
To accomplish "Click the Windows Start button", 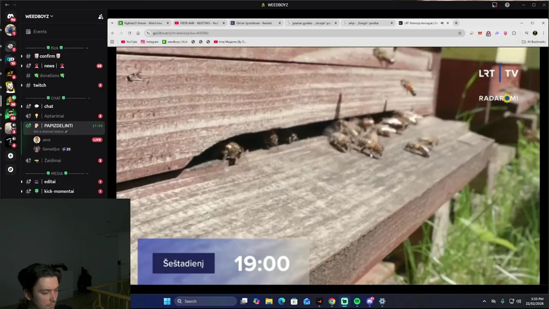I will (x=167, y=301).
